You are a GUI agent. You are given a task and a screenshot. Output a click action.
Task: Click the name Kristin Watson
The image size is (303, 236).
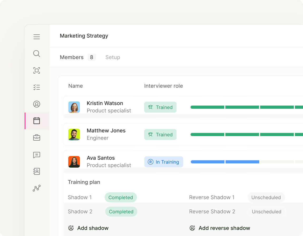[x=105, y=103]
